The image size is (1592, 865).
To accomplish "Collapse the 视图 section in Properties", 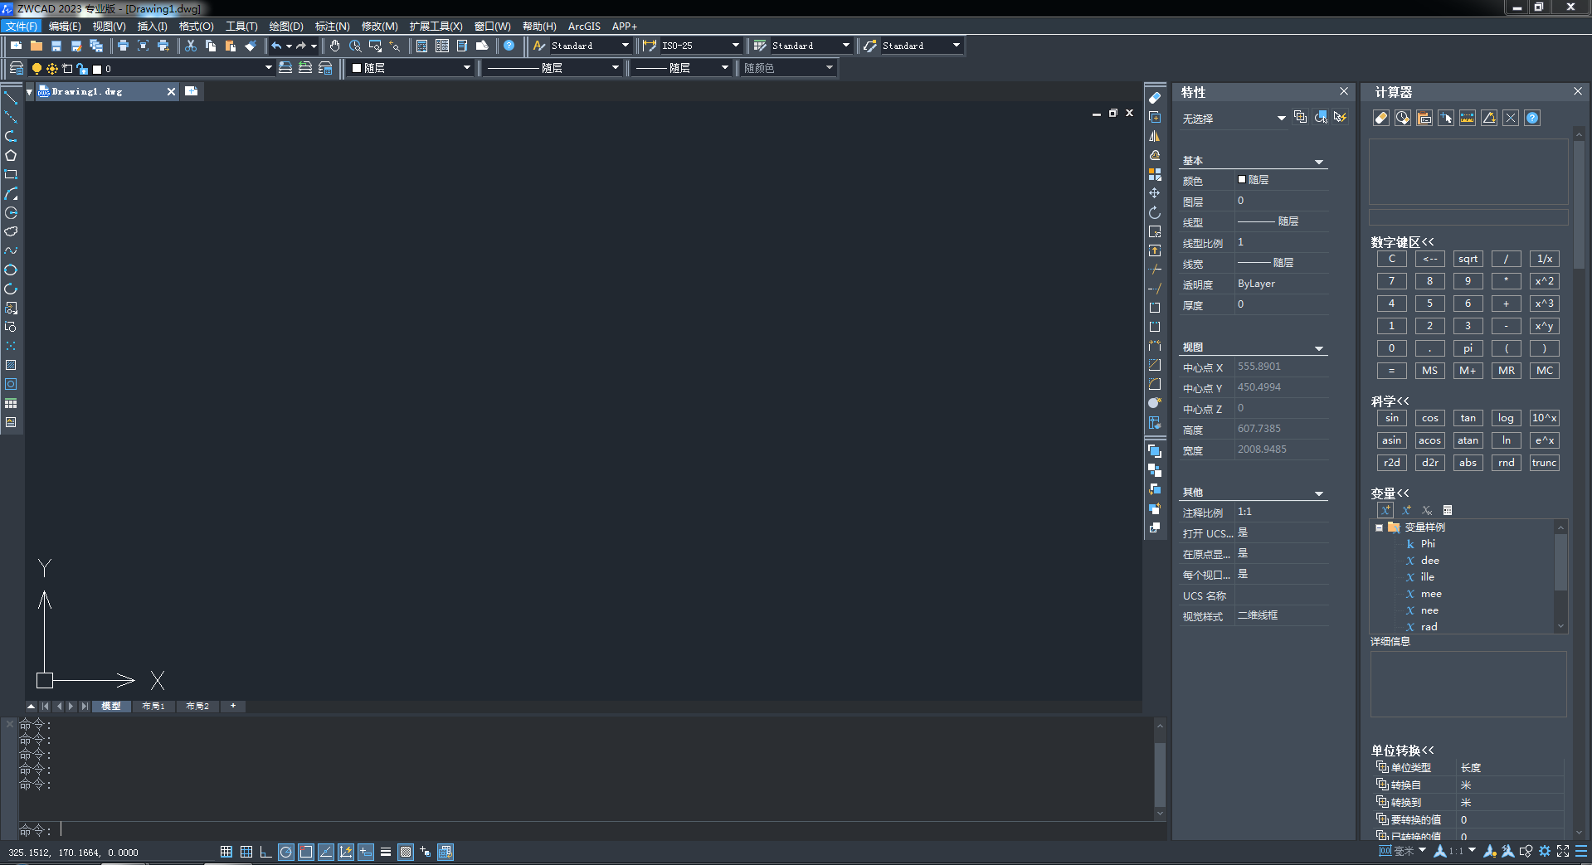I will pos(1319,348).
